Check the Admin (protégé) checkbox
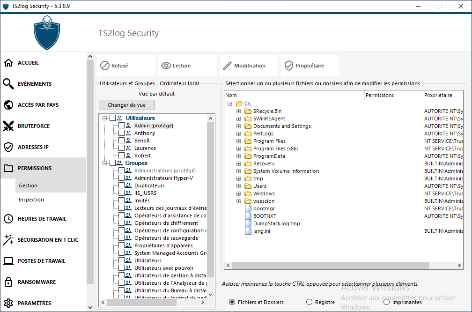The width and height of the screenshot is (472, 312). click(x=121, y=126)
